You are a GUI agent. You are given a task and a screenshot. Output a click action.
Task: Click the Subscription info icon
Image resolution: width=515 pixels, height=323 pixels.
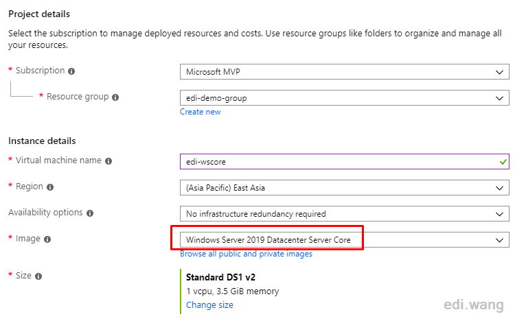click(71, 71)
